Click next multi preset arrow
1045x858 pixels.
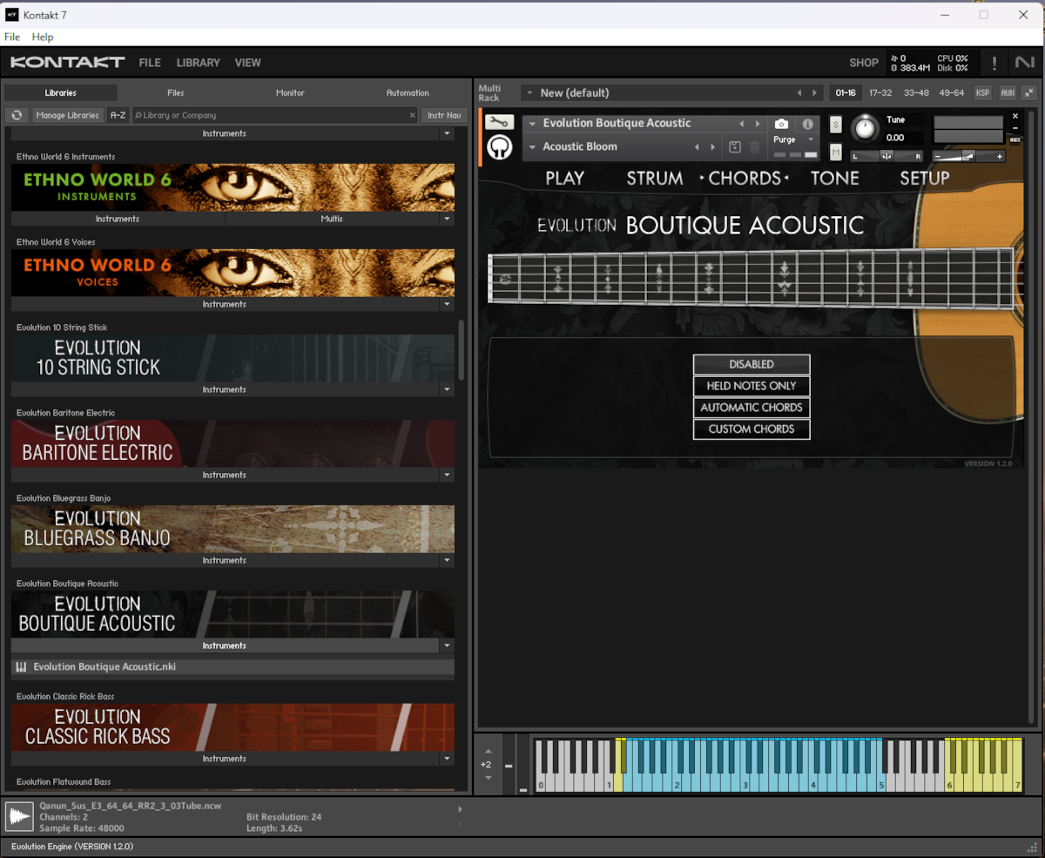815,93
